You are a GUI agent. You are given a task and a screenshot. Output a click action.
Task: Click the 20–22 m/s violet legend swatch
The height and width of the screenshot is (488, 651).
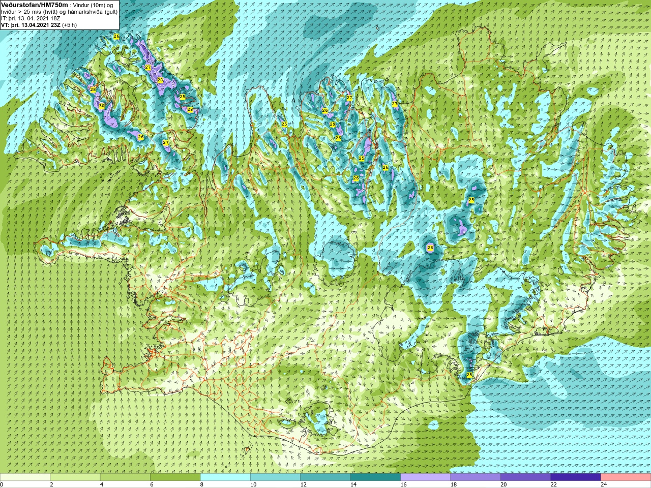pyautogui.click(x=526, y=477)
